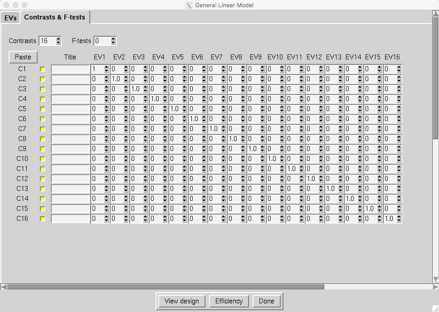
Task: Click the F-tests number field
Action: pos(102,41)
